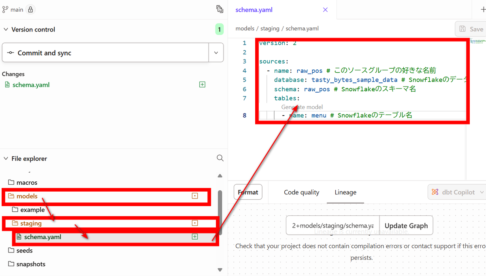Click the modified indicator on models folder
486x276 pixels.
[195, 196]
